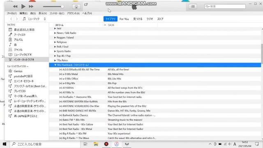Click the back navigation arrow
Image resolution: width=263 pixels, height=148 pixels.
coord(11,19)
